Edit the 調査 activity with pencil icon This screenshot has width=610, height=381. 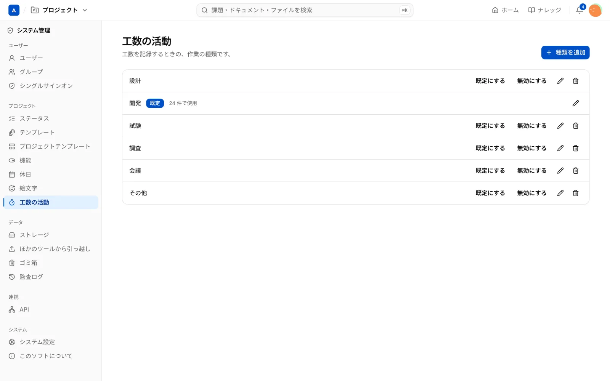tap(560, 148)
